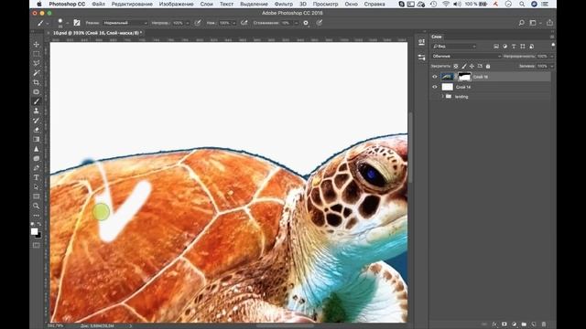The width and height of the screenshot is (586, 329).
Task: Select the Horizontal Type tool
Action: (37, 177)
